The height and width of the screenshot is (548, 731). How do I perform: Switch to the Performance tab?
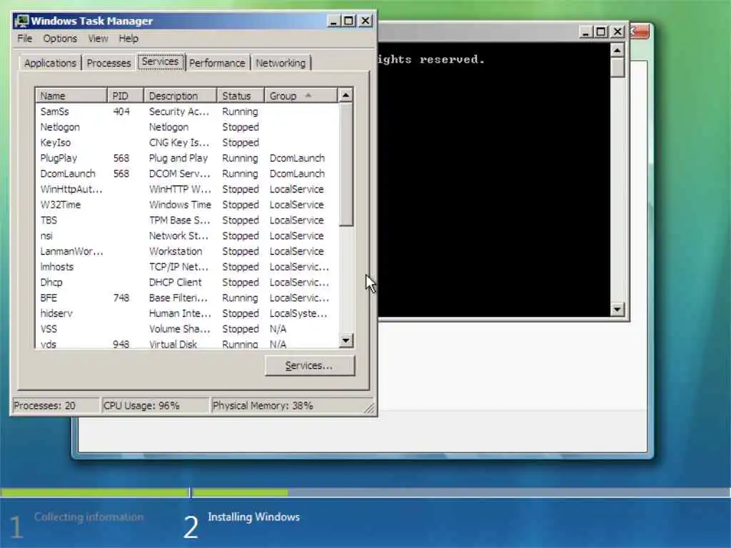pyautogui.click(x=217, y=63)
